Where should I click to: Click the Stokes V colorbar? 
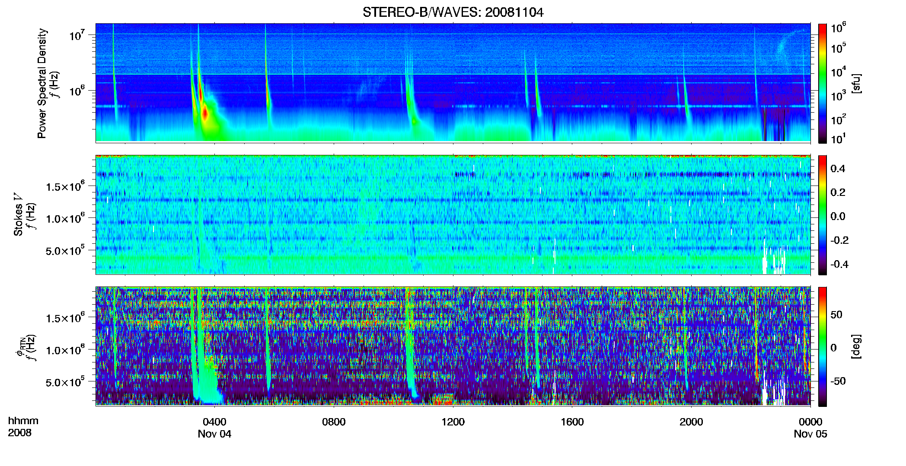(x=822, y=215)
